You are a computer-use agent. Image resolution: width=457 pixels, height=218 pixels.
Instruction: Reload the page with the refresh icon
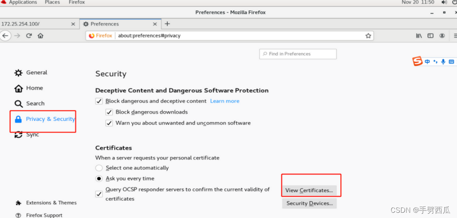point(28,36)
